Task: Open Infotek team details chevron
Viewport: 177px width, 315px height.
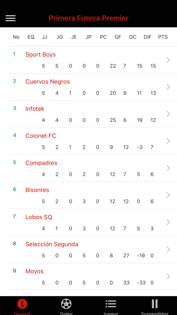Action: tap(168, 114)
